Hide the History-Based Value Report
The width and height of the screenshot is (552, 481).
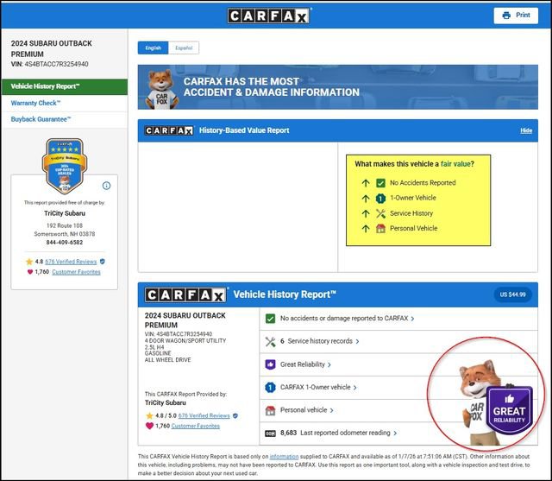pos(525,130)
